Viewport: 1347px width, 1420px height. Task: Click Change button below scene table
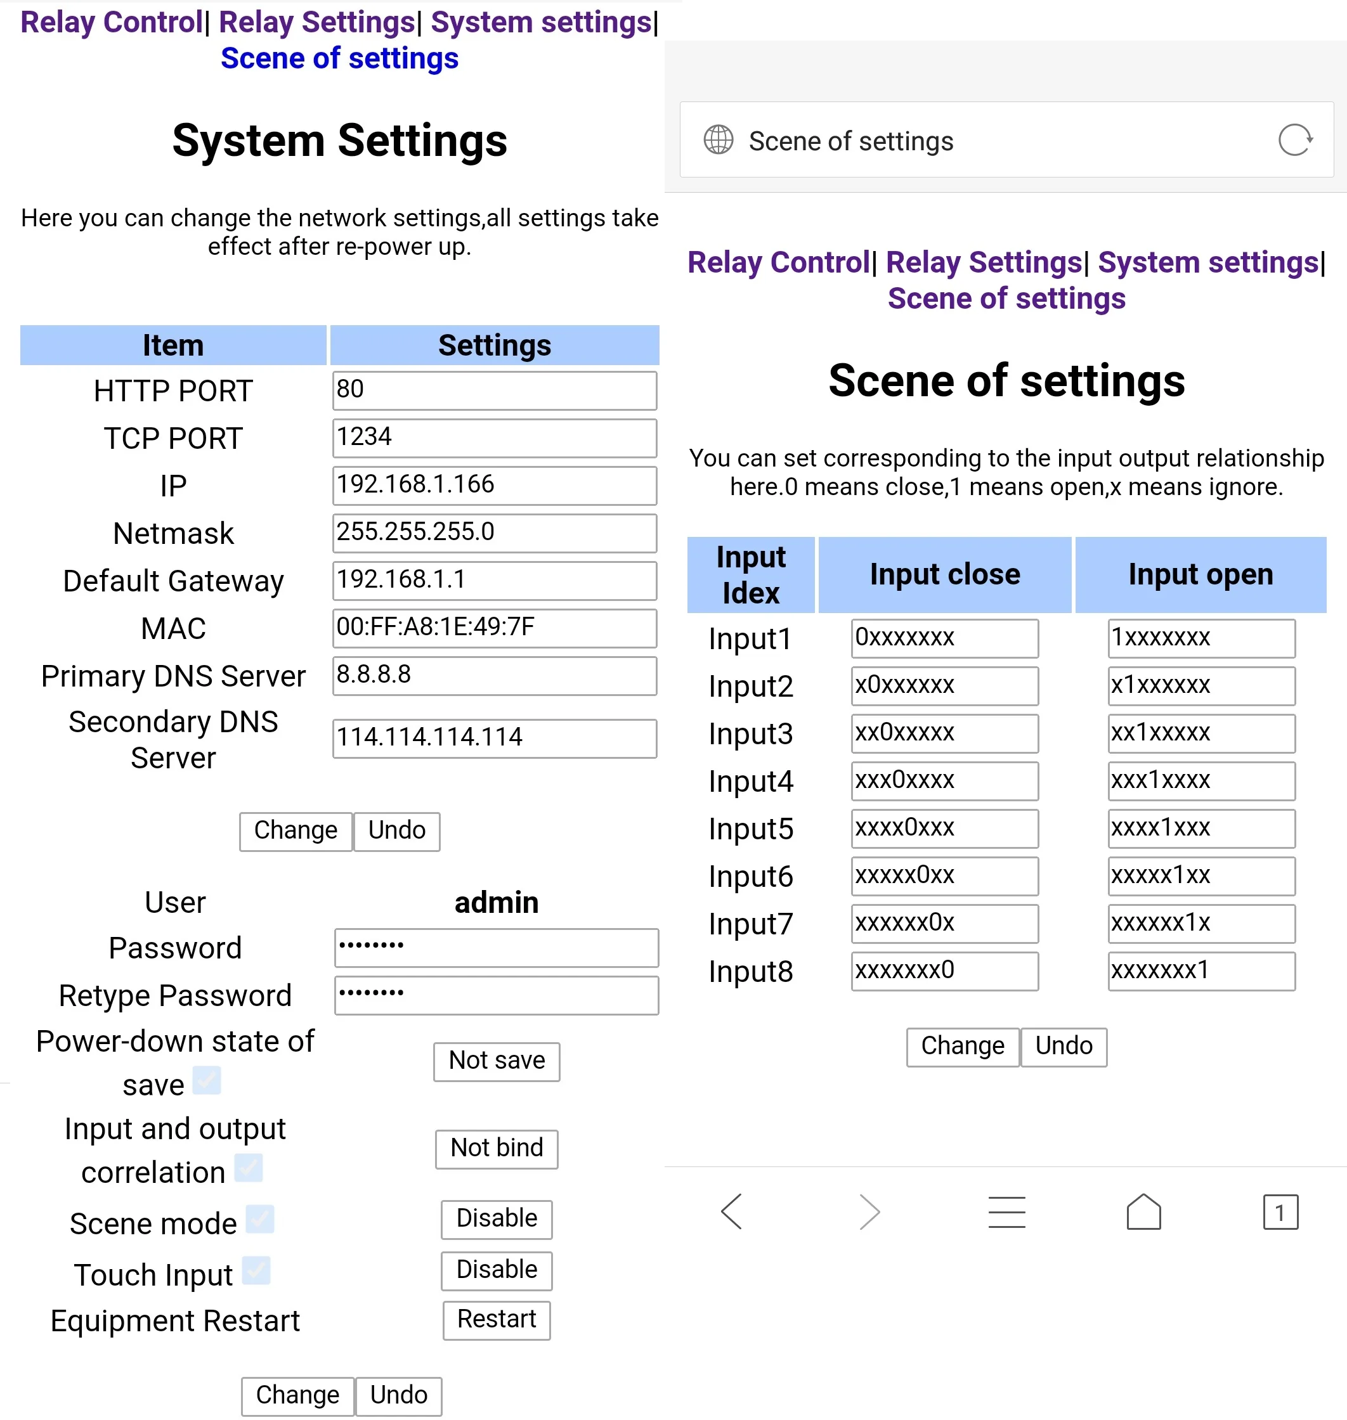[x=963, y=1047]
